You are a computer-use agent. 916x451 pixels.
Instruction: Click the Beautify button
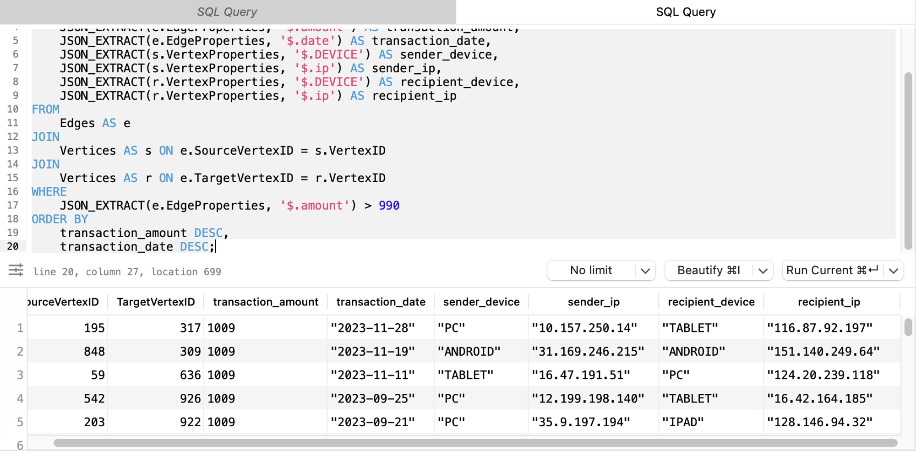click(709, 271)
